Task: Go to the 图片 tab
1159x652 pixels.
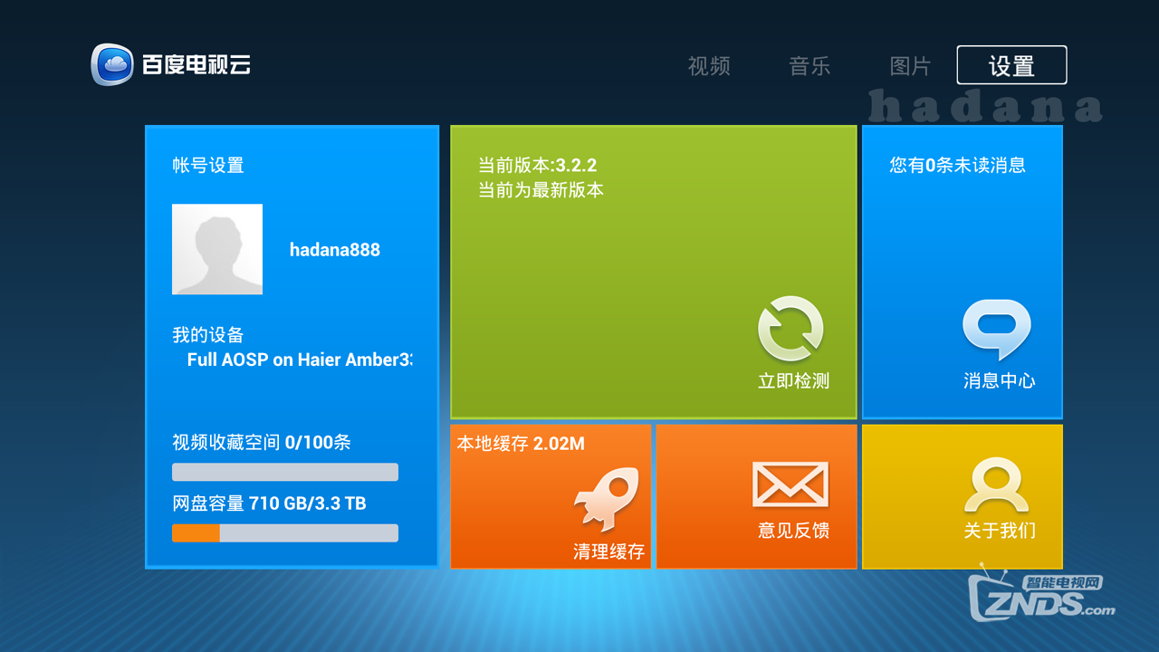Action: pyautogui.click(x=910, y=66)
